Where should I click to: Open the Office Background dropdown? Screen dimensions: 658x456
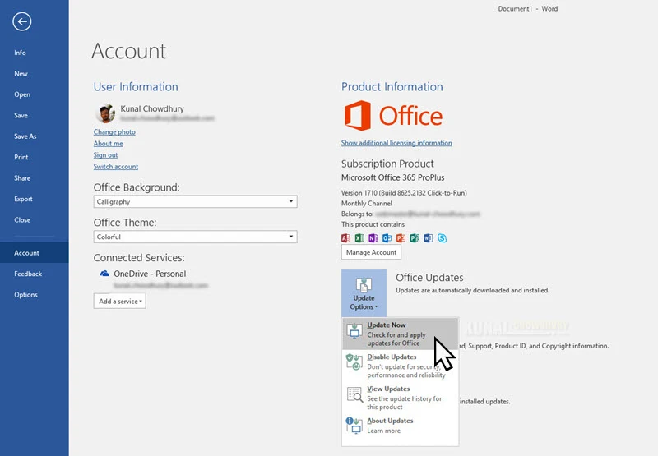click(x=195, y=201)
